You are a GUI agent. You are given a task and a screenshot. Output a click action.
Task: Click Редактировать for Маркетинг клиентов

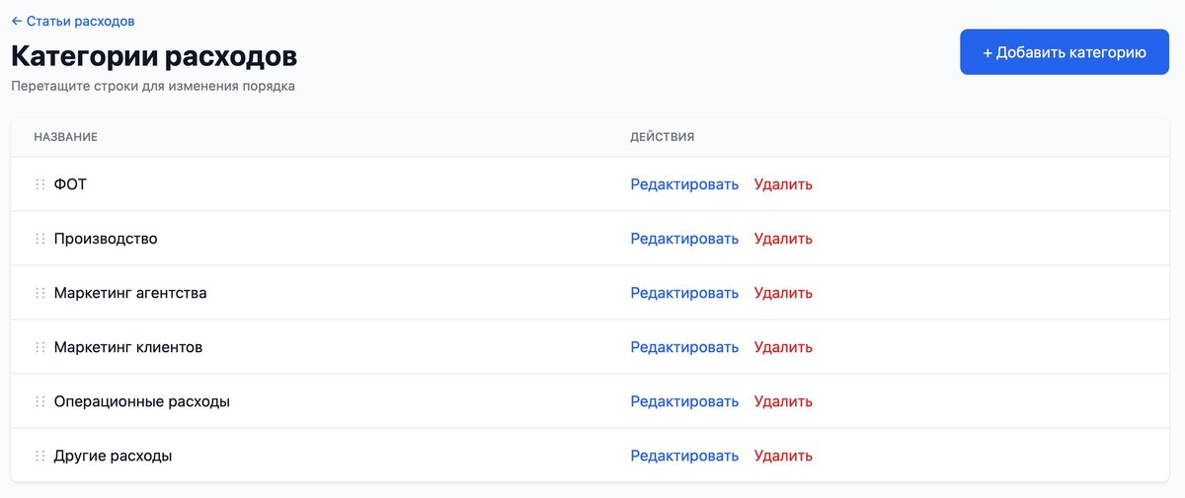click(x=684, y=347)
